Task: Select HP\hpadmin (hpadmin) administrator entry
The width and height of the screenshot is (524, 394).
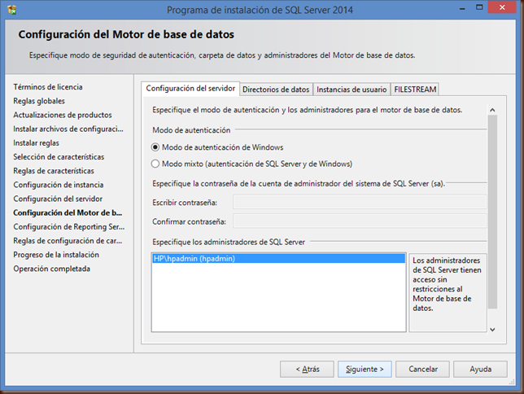Action: pos(279,259)
